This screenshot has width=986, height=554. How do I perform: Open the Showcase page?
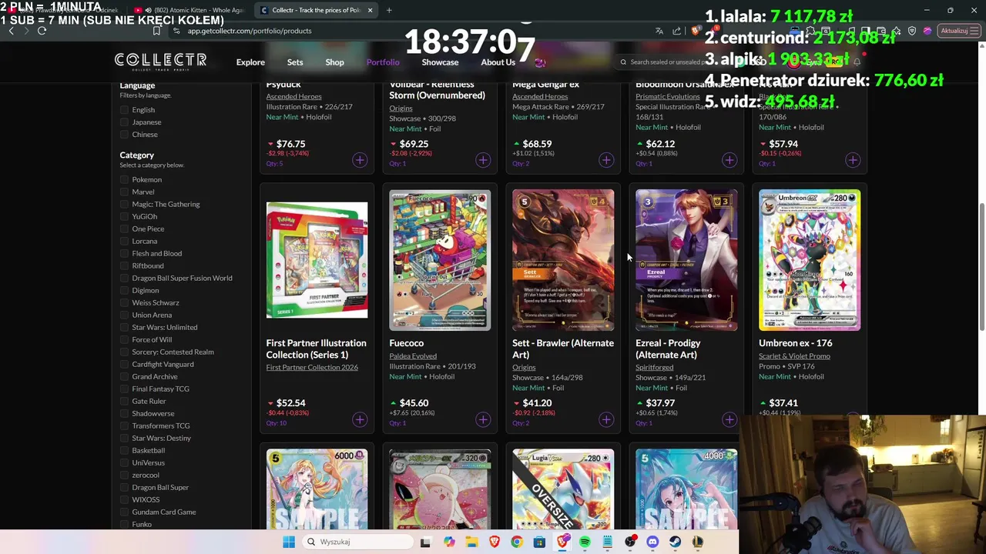pos(440,62)
